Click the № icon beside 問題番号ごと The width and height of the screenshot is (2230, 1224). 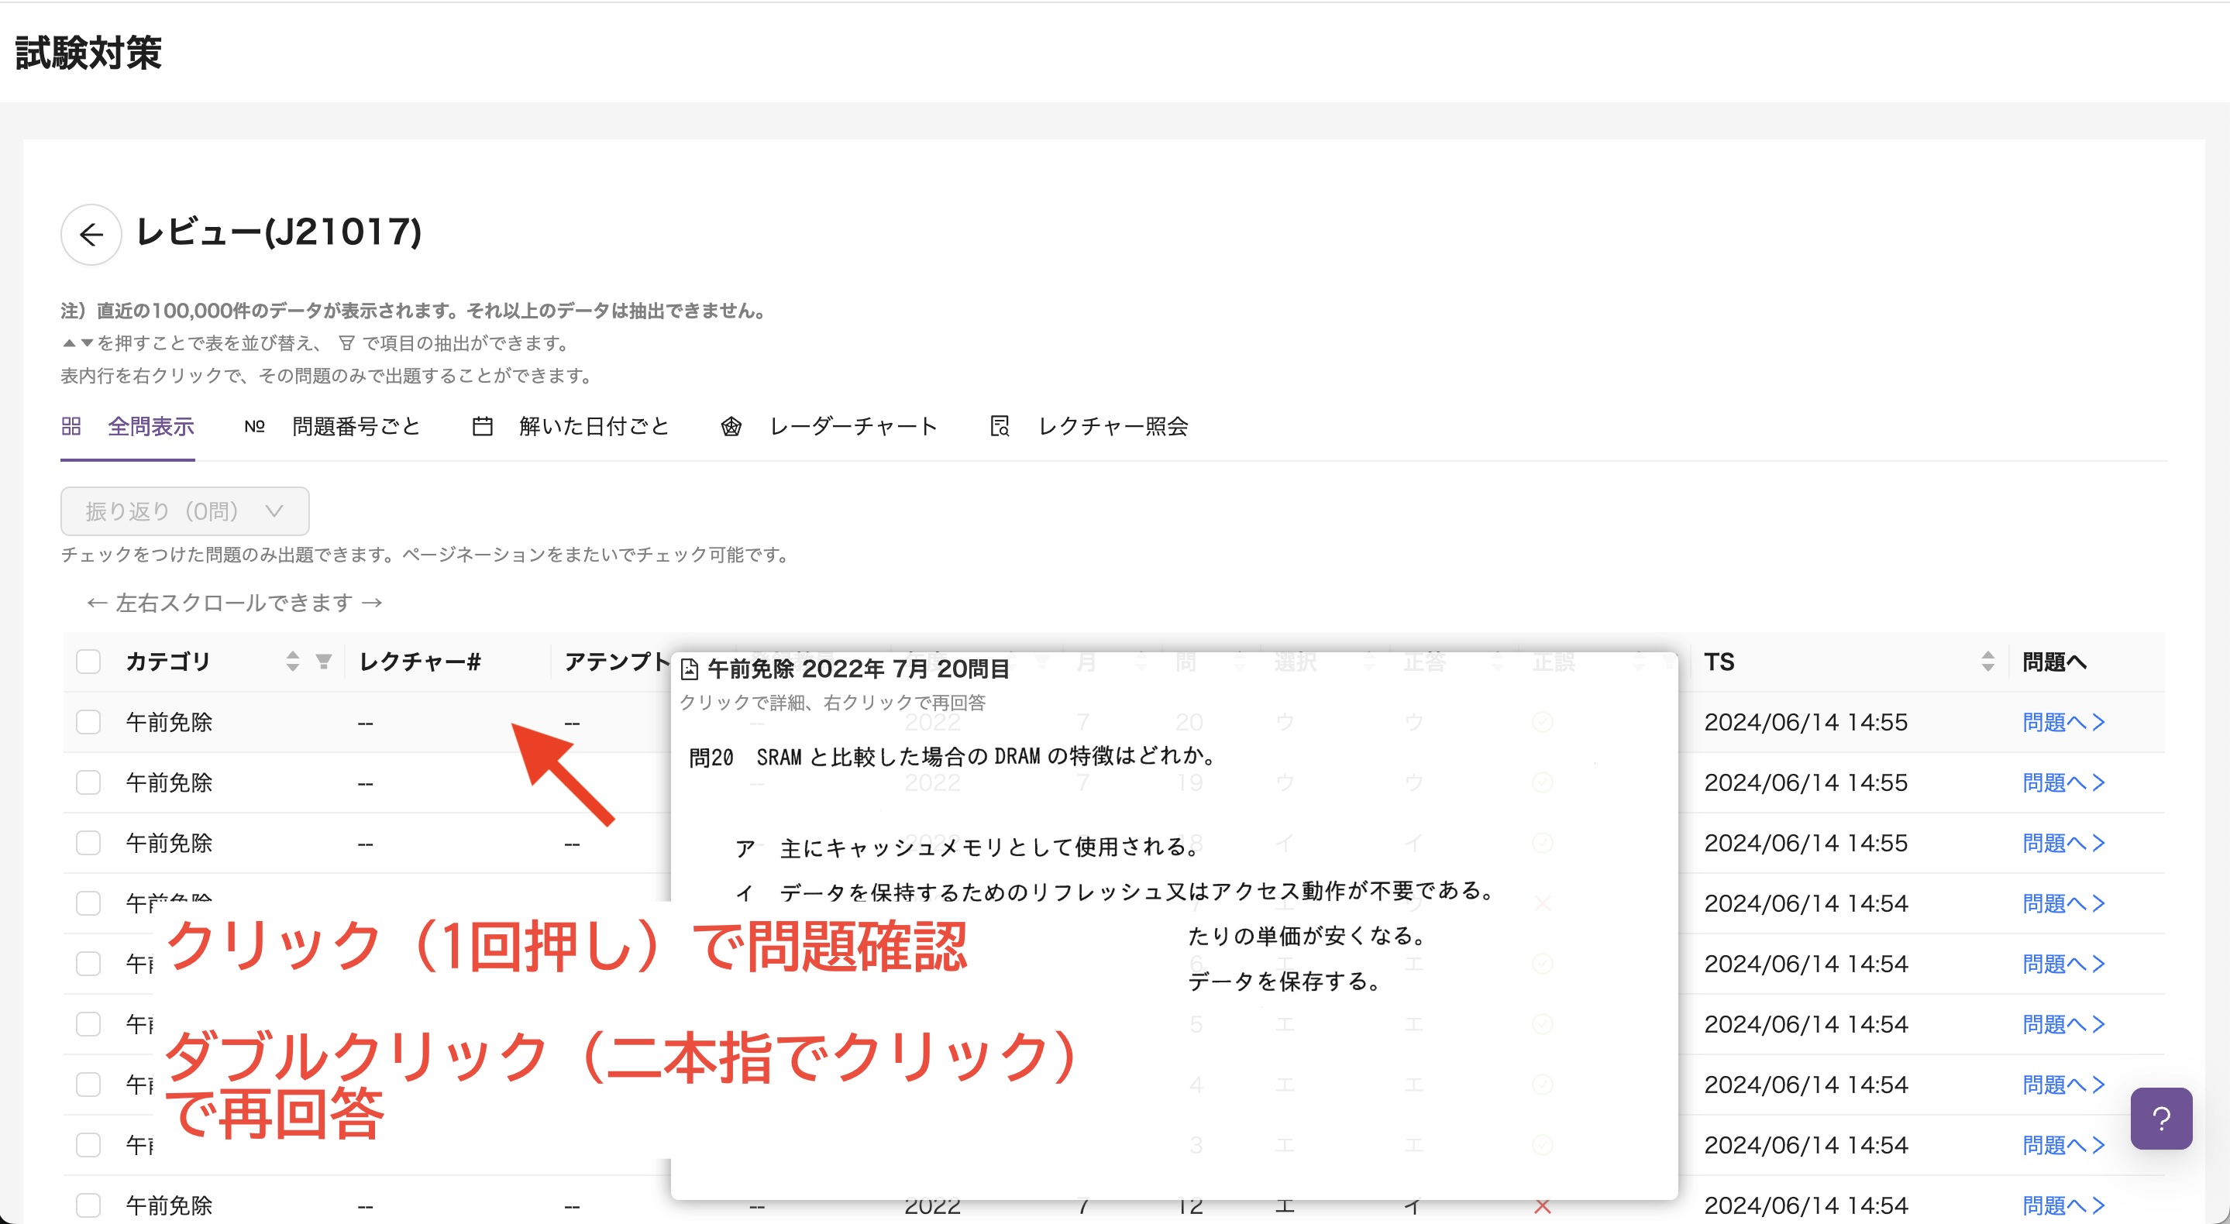click(x=254, y=426)
